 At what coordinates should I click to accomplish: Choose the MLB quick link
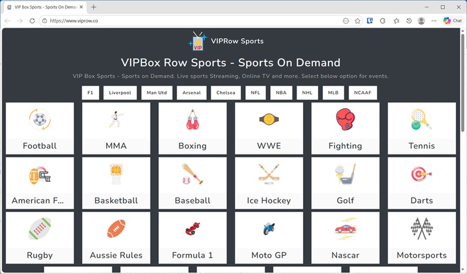coord(333,93)
